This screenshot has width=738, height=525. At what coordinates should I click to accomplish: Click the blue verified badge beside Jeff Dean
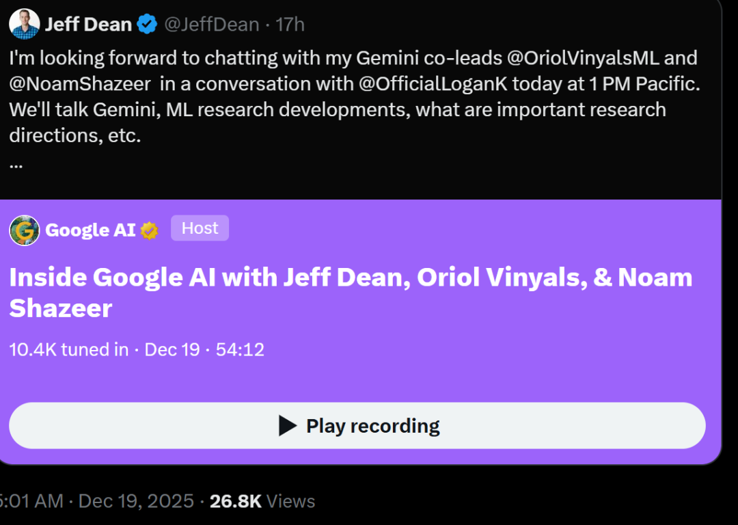[x=147, y=25]
